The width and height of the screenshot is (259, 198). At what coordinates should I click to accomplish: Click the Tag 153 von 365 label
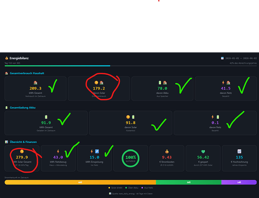pyautogui.click(x=12, y=63)
